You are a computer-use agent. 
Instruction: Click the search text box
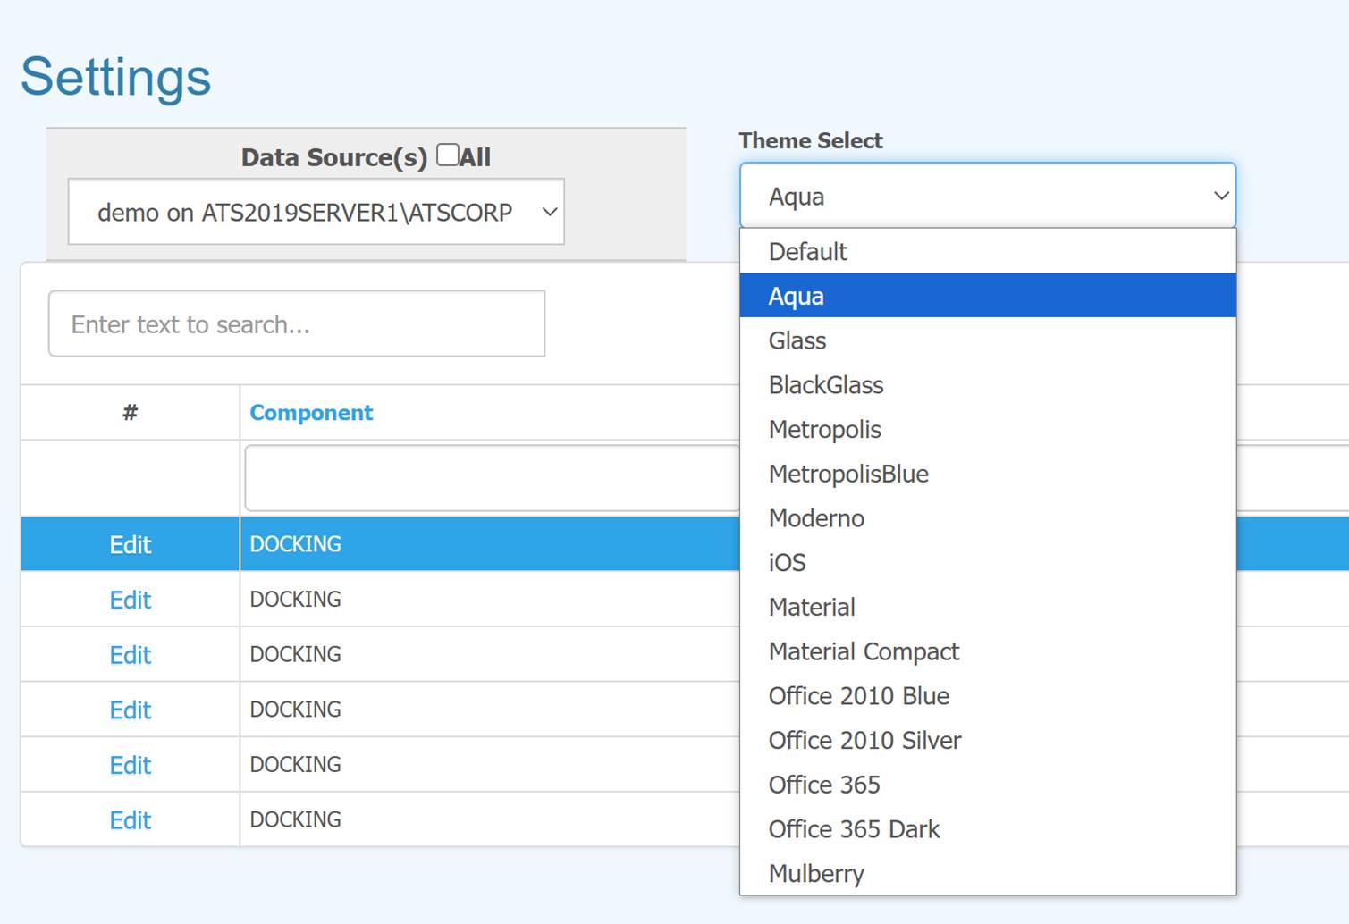click(x=297, y=323)
